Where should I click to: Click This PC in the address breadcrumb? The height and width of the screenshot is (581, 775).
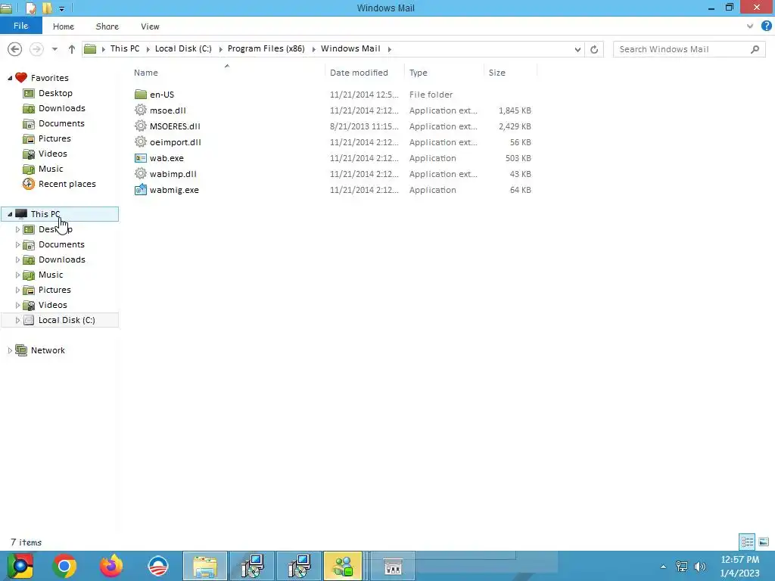125,48
